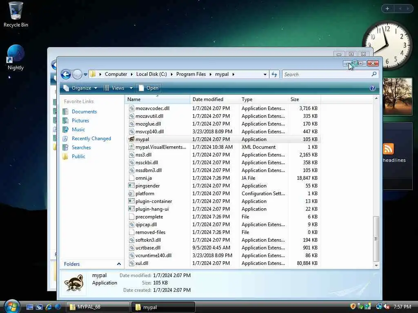Select qipcap.dll file icon
Viewport: 418px width, 313px height.
click(x=131, y=225)
